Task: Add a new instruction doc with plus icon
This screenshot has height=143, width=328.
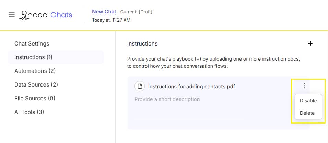Action: (x=310, y=43)
